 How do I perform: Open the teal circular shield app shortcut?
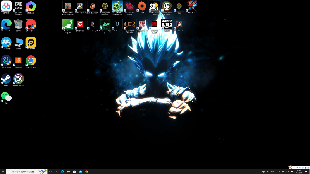coord(6,61)
